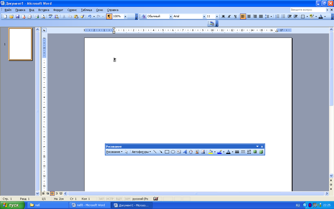Choose Dash Style in Drawing toolbar
This screenshot has height=209, width=334.
point(243,152)
